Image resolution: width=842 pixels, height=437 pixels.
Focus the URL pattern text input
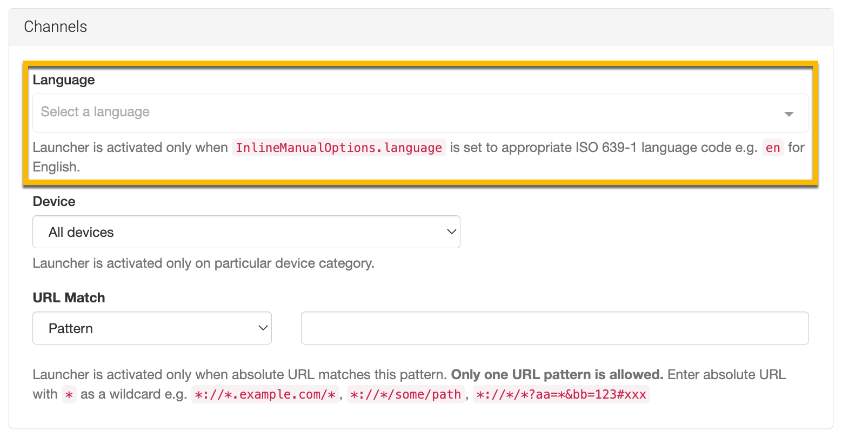554,328
